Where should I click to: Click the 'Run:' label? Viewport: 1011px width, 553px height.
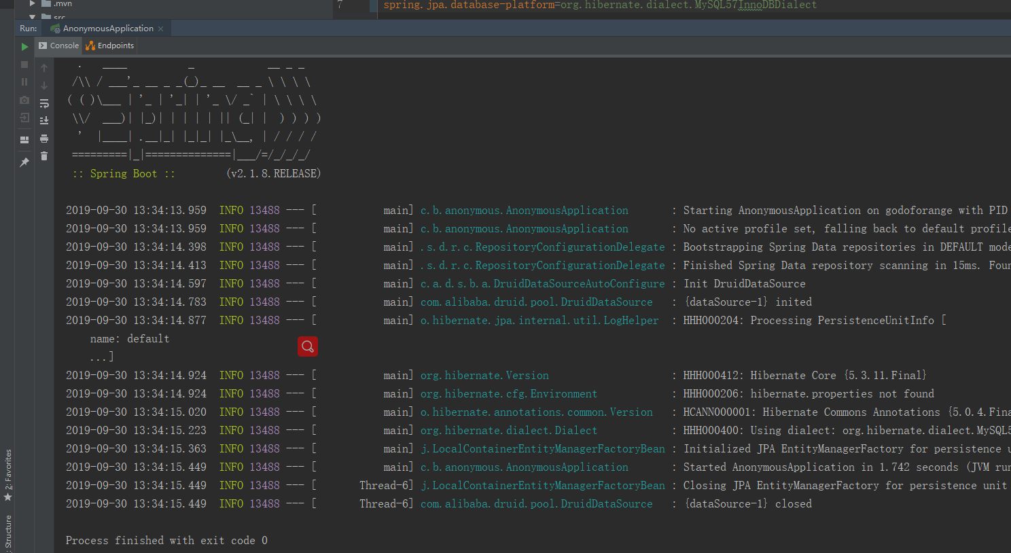point(29,29)
